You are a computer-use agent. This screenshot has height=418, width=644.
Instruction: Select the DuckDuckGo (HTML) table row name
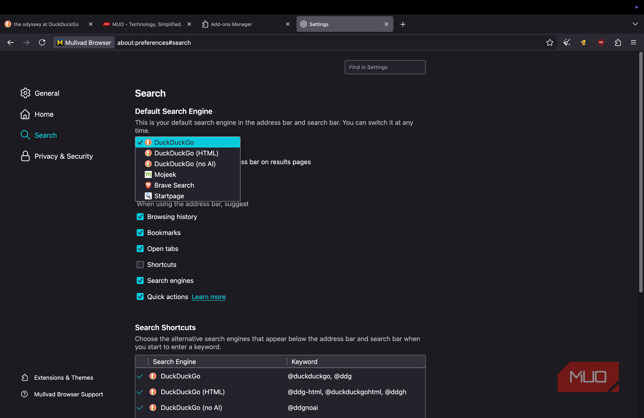coord(193,392)
